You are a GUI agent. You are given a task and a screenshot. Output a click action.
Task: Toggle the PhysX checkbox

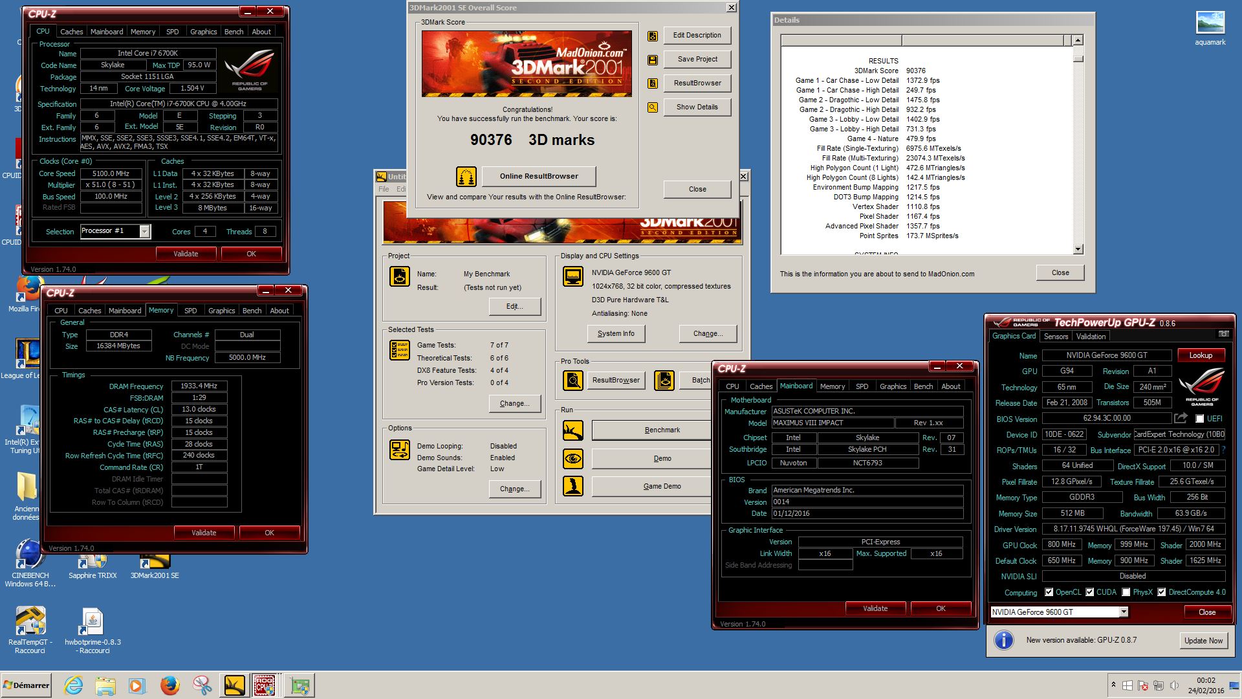click(1126, 592)
